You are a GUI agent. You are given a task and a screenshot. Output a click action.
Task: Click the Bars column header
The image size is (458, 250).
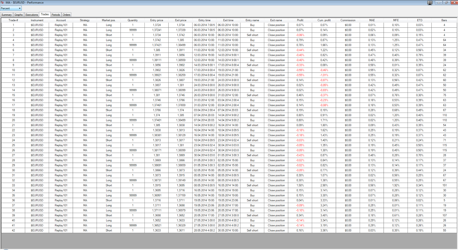pyautogui.click(x=444, y=20)
